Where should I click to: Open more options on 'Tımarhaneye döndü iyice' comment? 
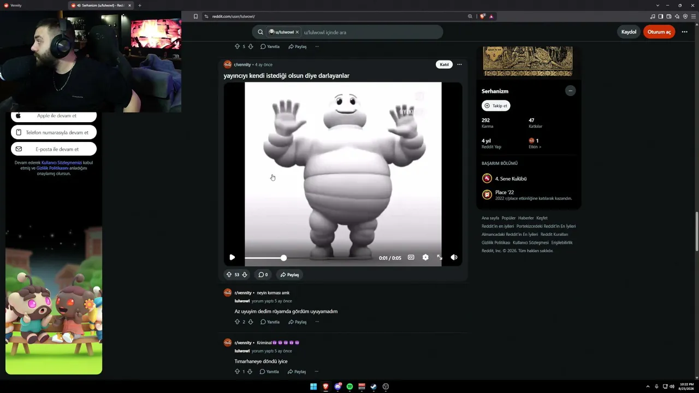coord(316,372)
